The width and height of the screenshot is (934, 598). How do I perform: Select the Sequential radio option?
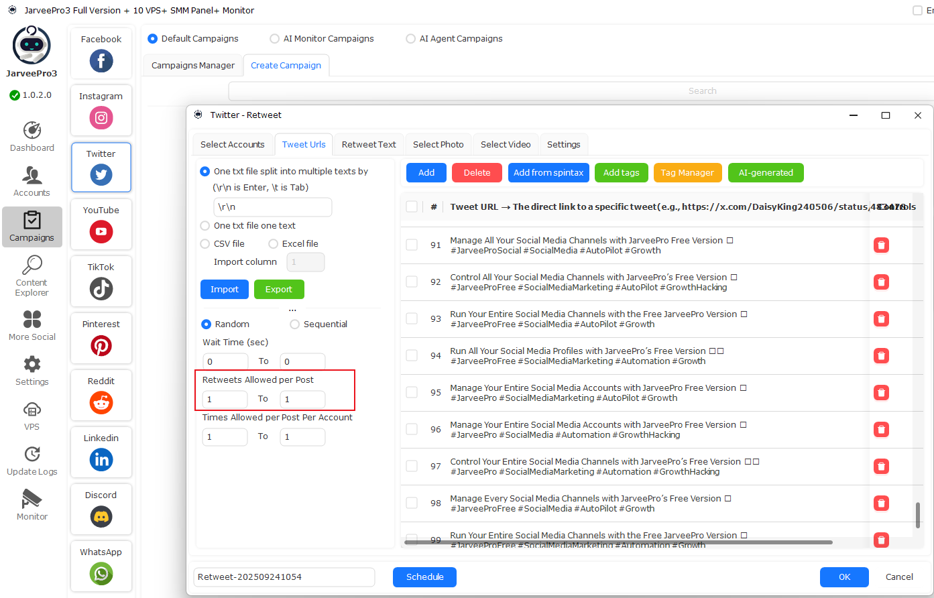(295, 324)
